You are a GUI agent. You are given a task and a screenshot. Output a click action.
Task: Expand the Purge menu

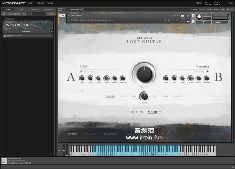[188, 19]
